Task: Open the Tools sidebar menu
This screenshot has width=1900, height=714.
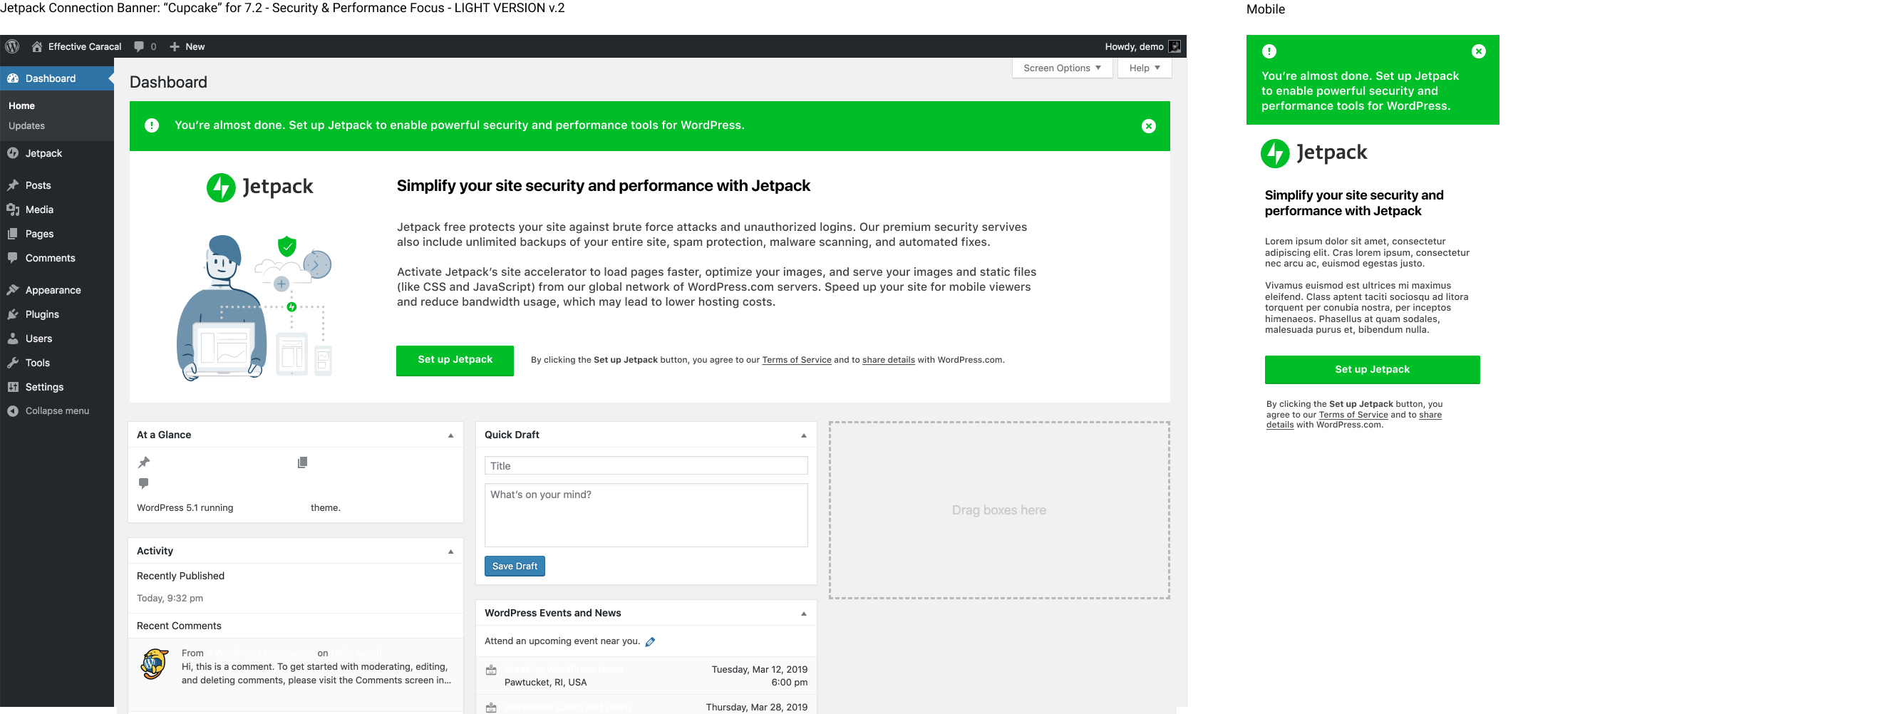Action: point(57,363)
